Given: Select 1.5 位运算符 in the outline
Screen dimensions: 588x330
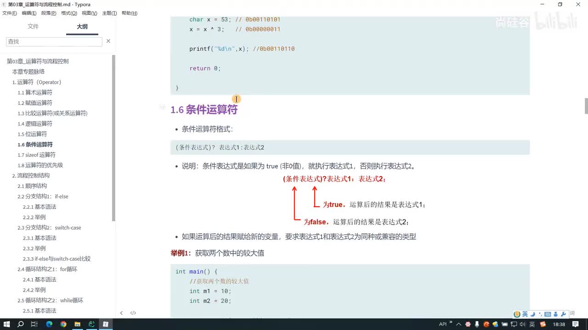Looking at the screenshot, I should pyautogui.click(x=32, y=134).
